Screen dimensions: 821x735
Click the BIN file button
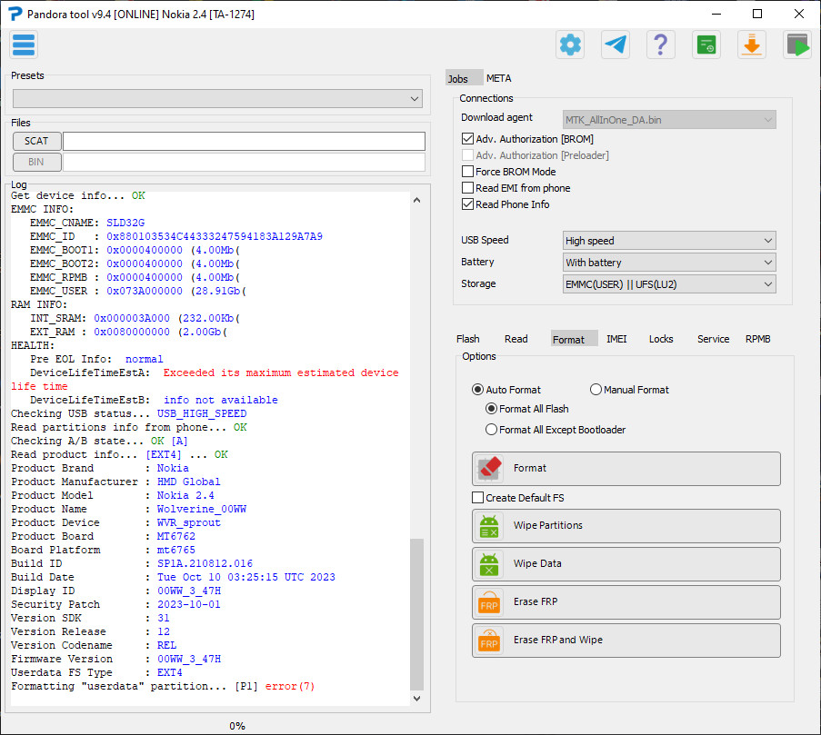[x=36, y=162]
